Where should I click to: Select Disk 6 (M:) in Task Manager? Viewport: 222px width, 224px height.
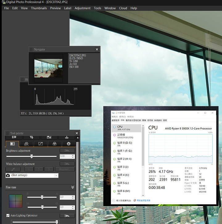click(126, 192)
